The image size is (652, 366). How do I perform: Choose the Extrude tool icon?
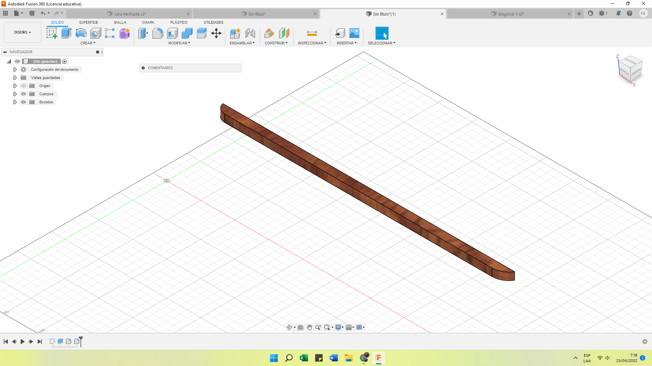pos(66,33)
